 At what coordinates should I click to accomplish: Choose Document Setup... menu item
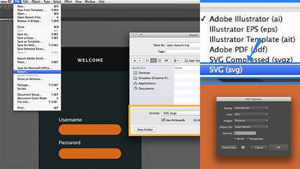37,94
